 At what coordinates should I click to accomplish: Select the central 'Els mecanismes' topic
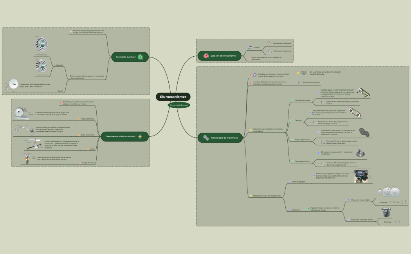[x=173, y=97]
